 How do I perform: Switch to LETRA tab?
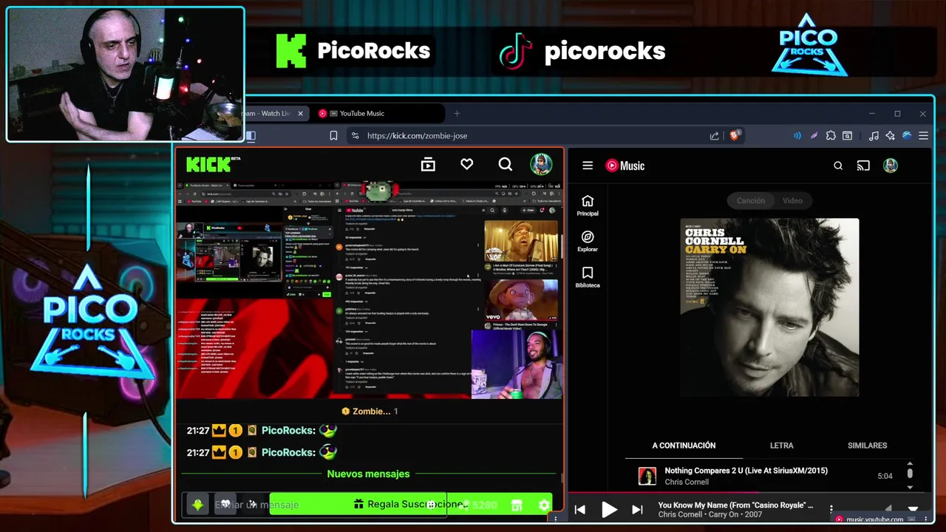tap(781, 446)
